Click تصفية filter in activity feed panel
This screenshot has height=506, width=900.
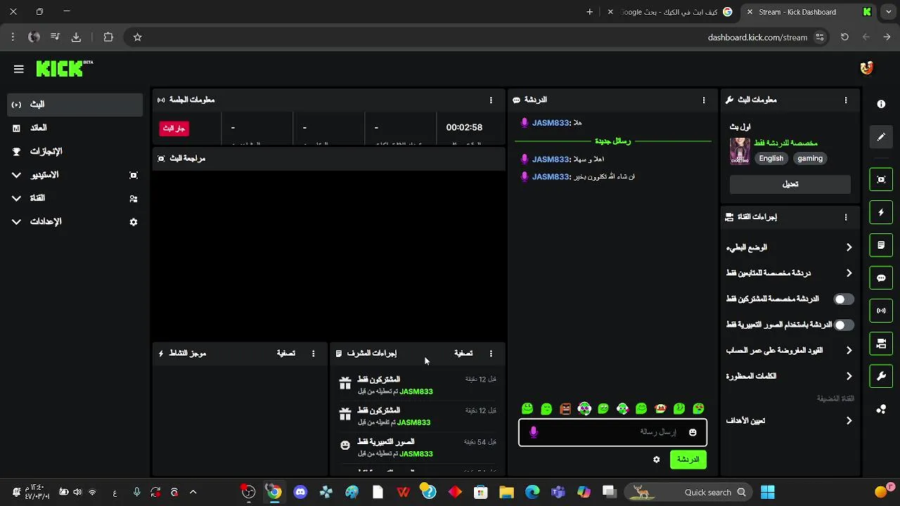(286, 353)
